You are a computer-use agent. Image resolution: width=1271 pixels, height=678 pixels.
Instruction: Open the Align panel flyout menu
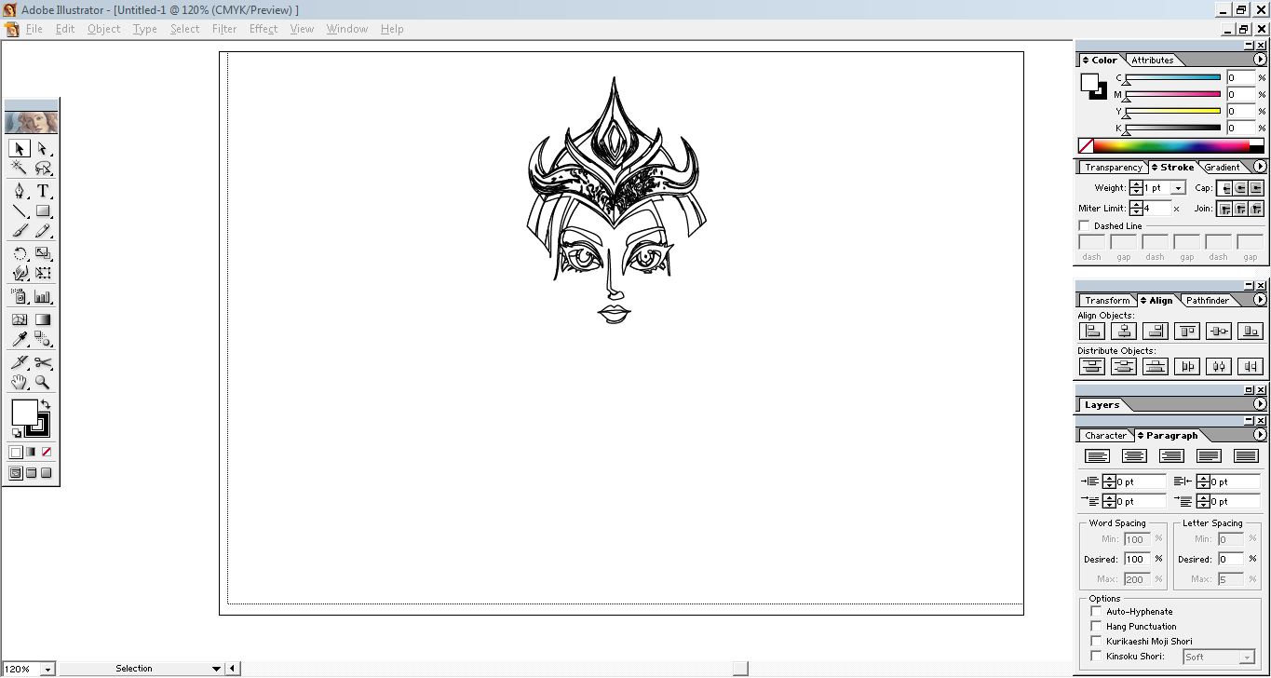pos(1260,300)
